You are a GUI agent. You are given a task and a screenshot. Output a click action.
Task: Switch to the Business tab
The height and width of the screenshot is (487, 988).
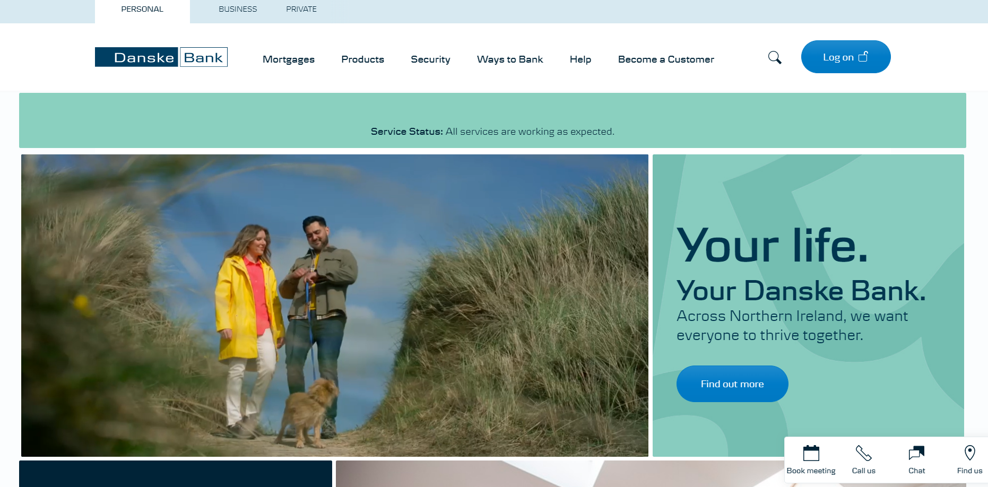(x=238, y=10)
